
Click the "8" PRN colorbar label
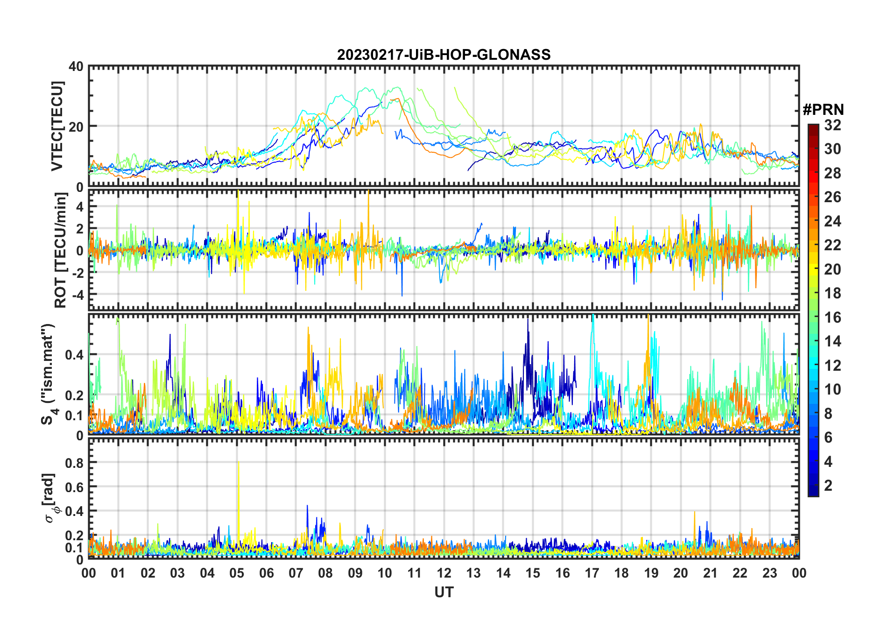click(828, 414)
